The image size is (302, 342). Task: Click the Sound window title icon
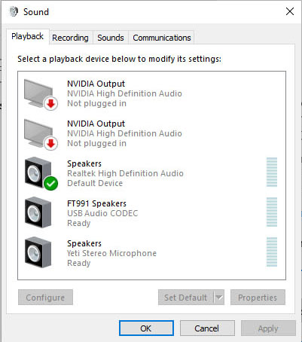[x=14, y=11]
